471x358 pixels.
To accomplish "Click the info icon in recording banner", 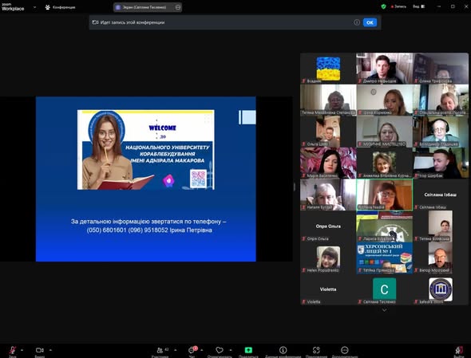I will pos(357,22).
